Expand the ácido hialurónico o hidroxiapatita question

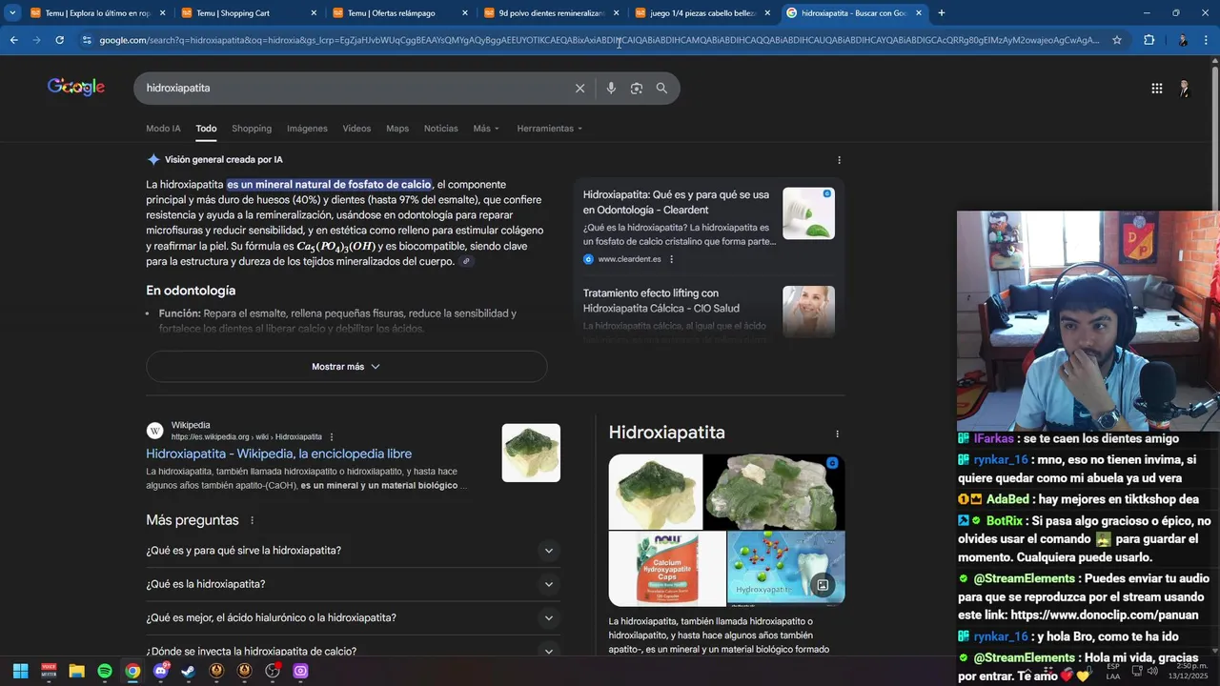(x=351, y=617)
